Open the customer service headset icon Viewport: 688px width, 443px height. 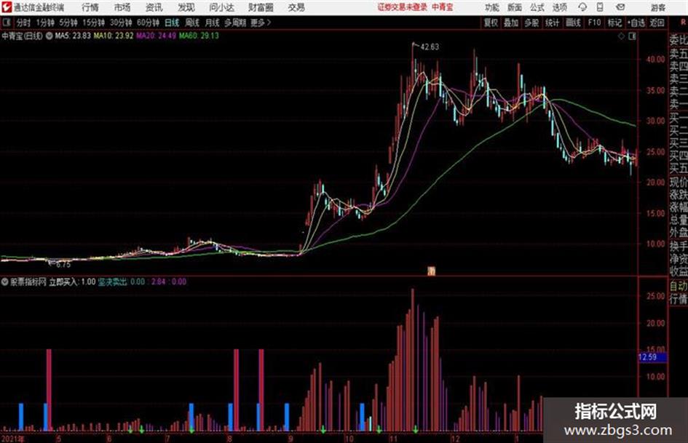tap(582, 7)
